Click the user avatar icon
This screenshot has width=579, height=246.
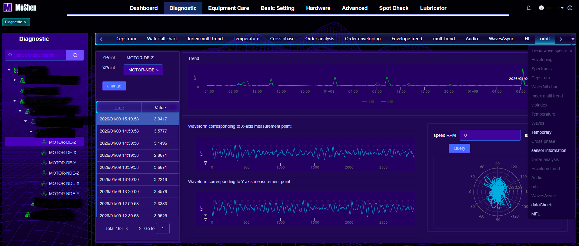pos(541,8)
